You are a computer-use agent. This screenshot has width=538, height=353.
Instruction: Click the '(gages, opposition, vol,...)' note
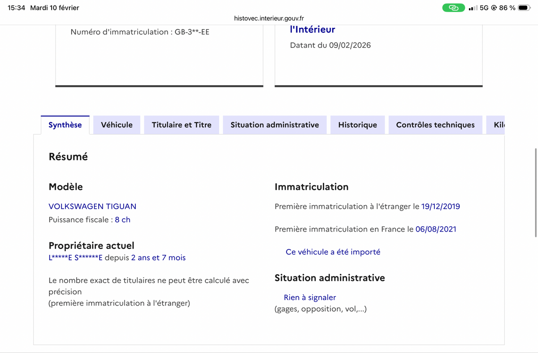coord(321,309)
